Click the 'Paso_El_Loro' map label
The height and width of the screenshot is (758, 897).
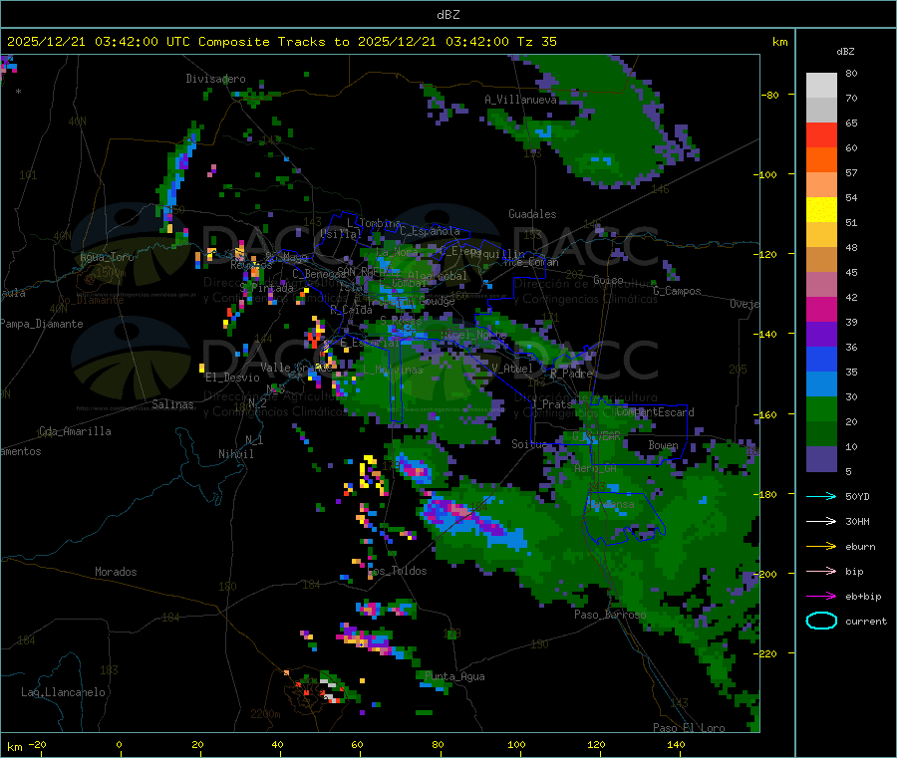point(689,728)
